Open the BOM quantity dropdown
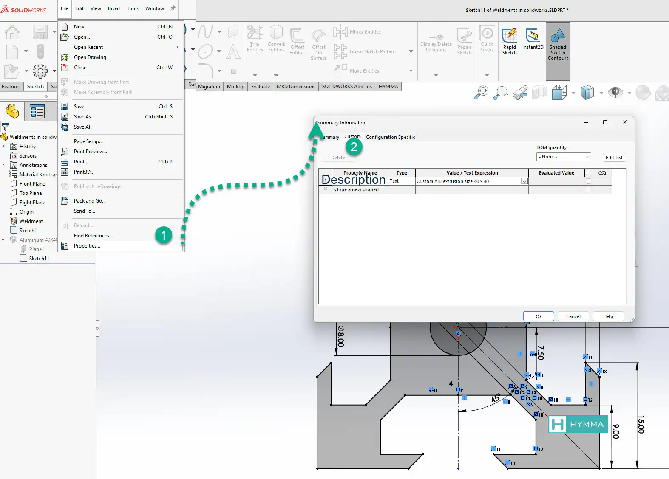This screenshot has width=669, height=479. (x=564, y=157)
